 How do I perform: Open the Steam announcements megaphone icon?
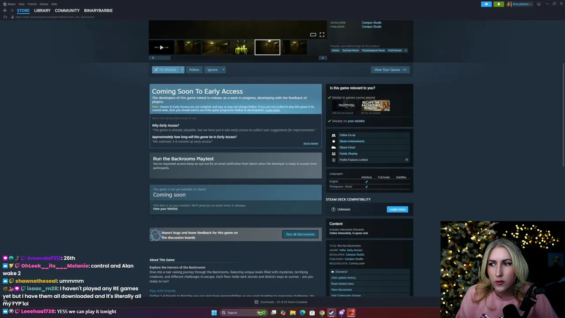486,4
